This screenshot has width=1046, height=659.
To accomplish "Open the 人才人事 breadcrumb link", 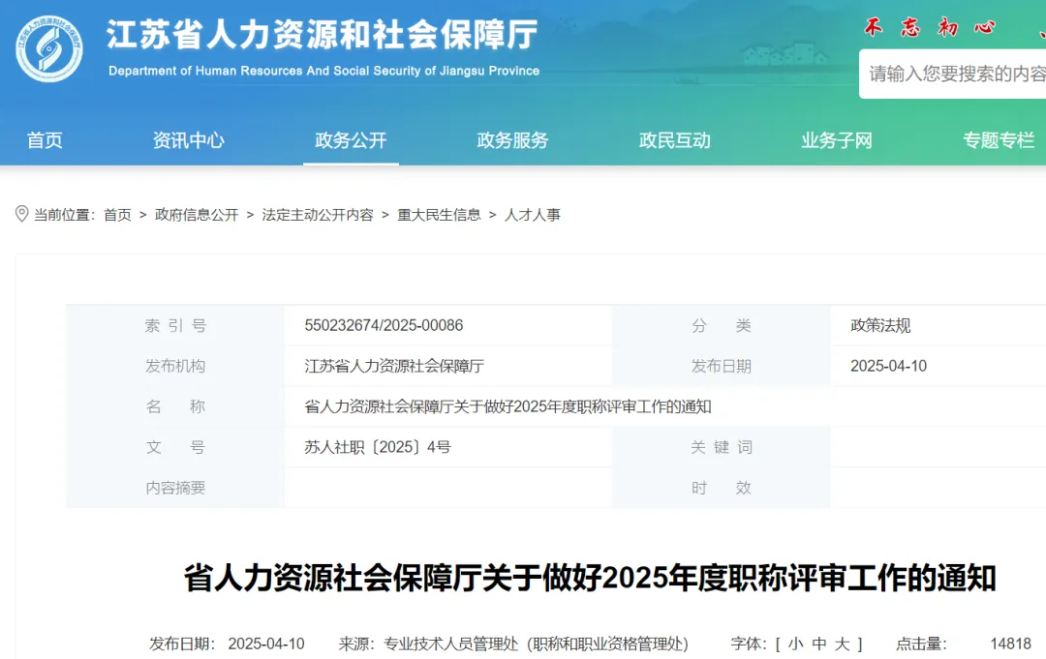I will click(533, 215).
